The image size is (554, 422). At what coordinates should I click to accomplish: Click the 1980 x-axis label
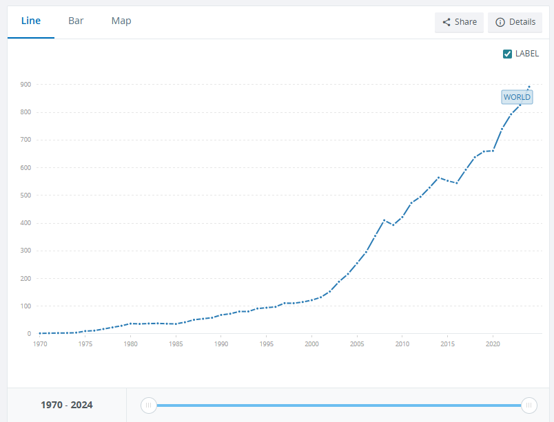pyautogui.click(x=130, y=344)
